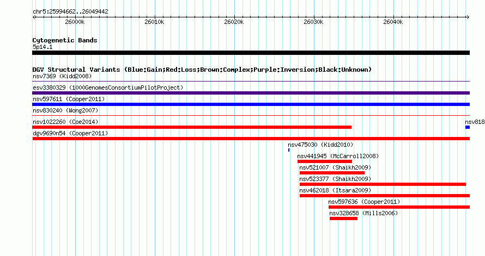Click the 26000k ruler tick label
This screenshot has height=256, width=485.
pos(75,22)
